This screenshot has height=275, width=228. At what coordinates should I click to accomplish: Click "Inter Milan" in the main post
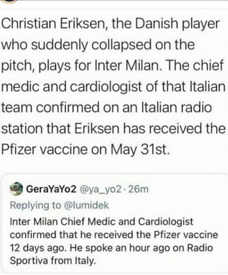(133, 68)
